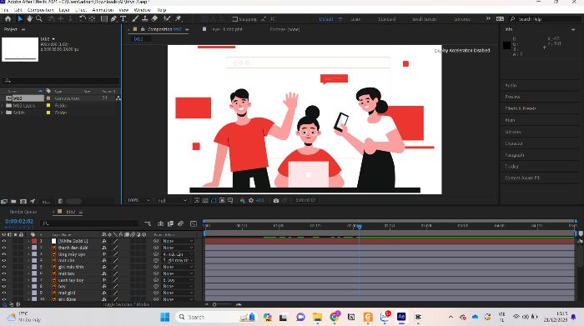Expand the workspace overflow chevrons
The width and height of the screenshot is (584, 326).
click(488, 18)
